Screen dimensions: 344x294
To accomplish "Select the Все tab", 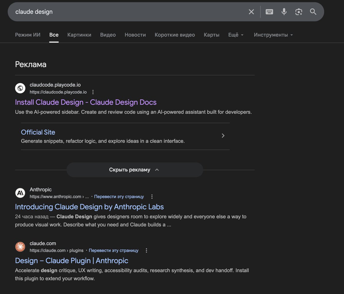I will (54, 35).
